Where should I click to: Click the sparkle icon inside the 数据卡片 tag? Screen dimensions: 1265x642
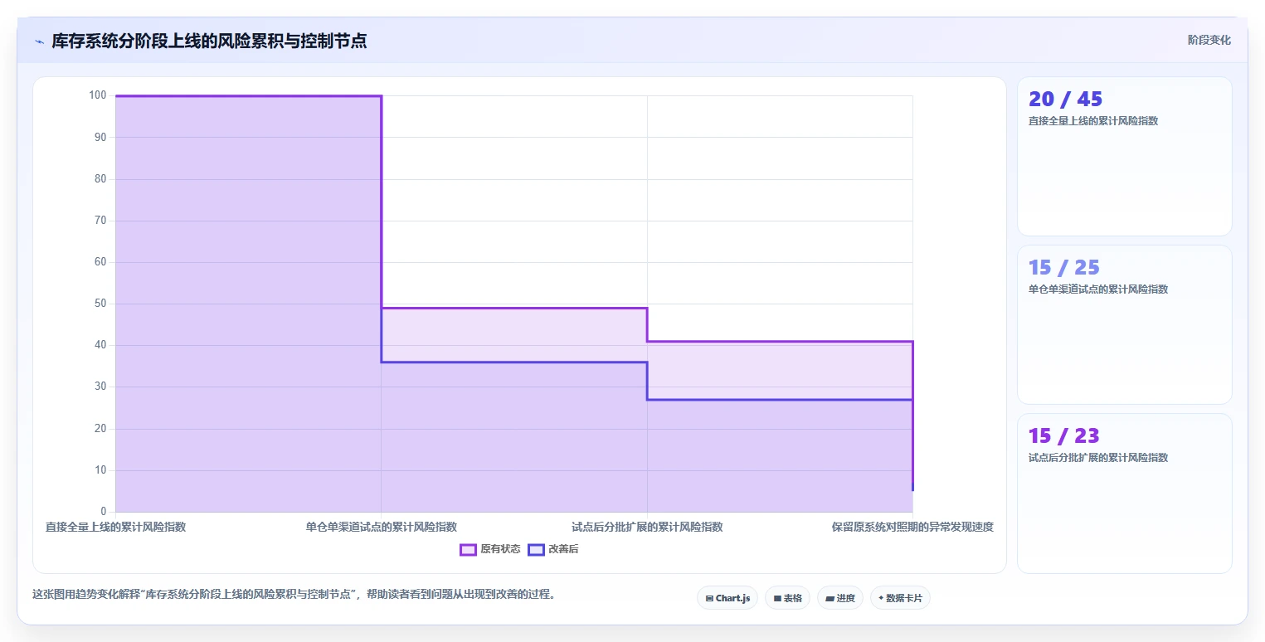881,598
